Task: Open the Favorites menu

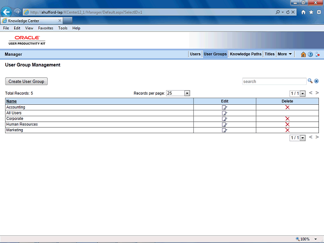Action: click(x=46, y=28)
